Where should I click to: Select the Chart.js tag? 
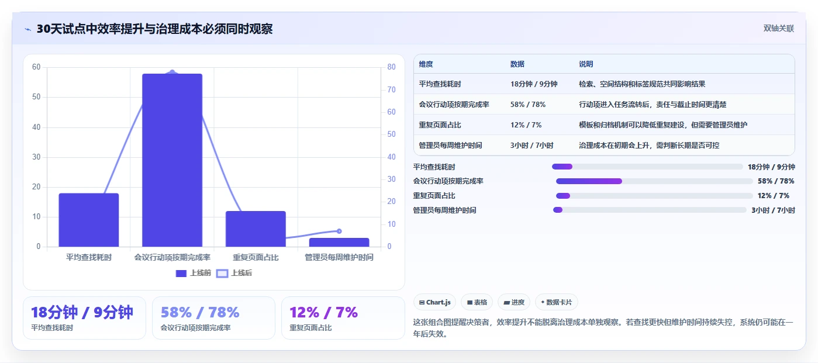[434, 302]
